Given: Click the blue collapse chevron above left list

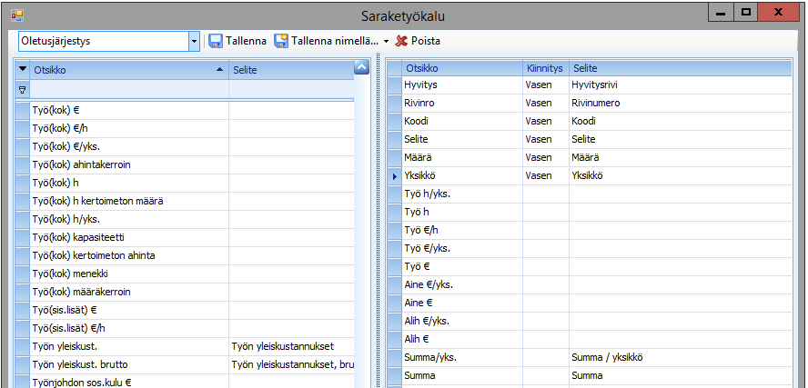Looking at the screenshot, I should click(x=360, y=66).
